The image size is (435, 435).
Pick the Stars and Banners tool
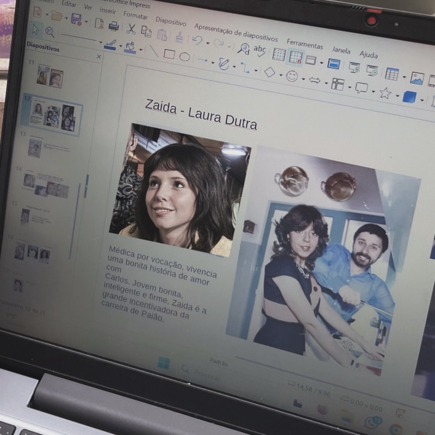click(x=385, y=92)
